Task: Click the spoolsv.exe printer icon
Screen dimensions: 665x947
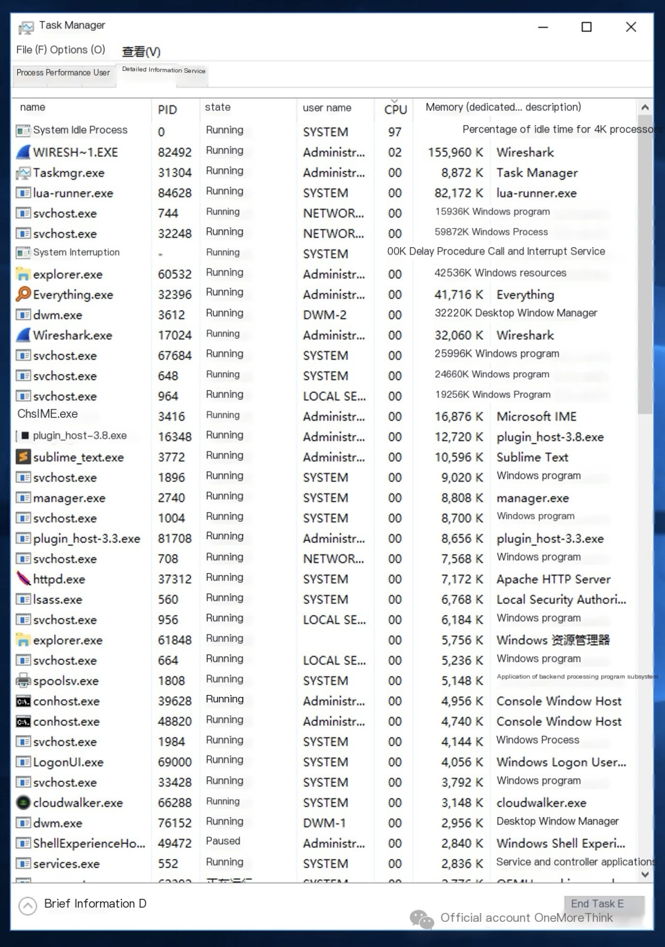Action: click(x=23, y=680)
